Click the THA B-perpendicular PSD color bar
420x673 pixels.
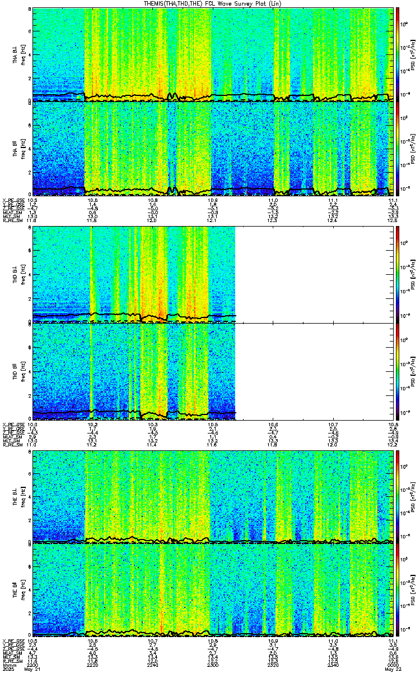397,54
